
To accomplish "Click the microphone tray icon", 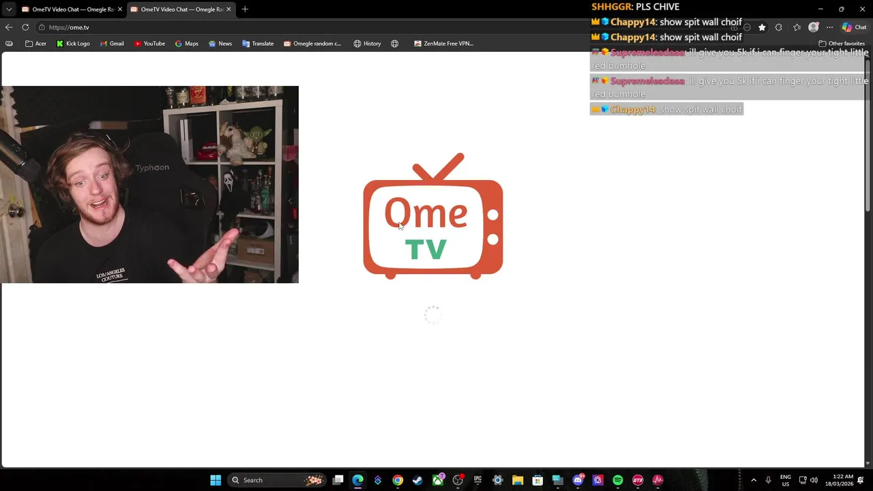I will click(769, 480).
